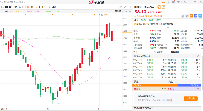204x111 pixels.
Task: Click the bid price 58.09
Action: 137,89
